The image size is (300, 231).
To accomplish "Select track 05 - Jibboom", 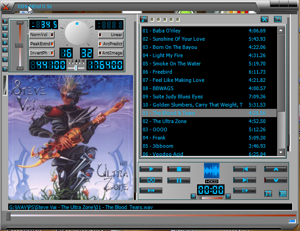I will pyautogui.click(x=209, y=146).
